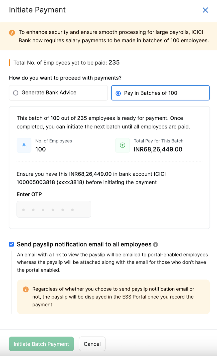This screenshot has width=217, height=356.
Task: Focus the last OTP digit slot
Action: point(73,210)
